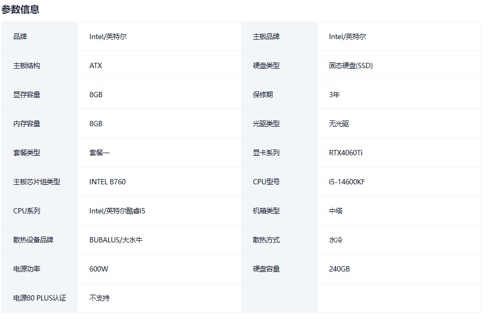Click the 参数信息 section heading
The width and height of the screenshot is (489, 319).
[20, 9]
